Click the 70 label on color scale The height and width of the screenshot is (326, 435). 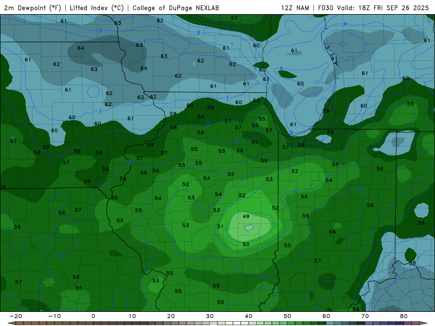(365, 316)
